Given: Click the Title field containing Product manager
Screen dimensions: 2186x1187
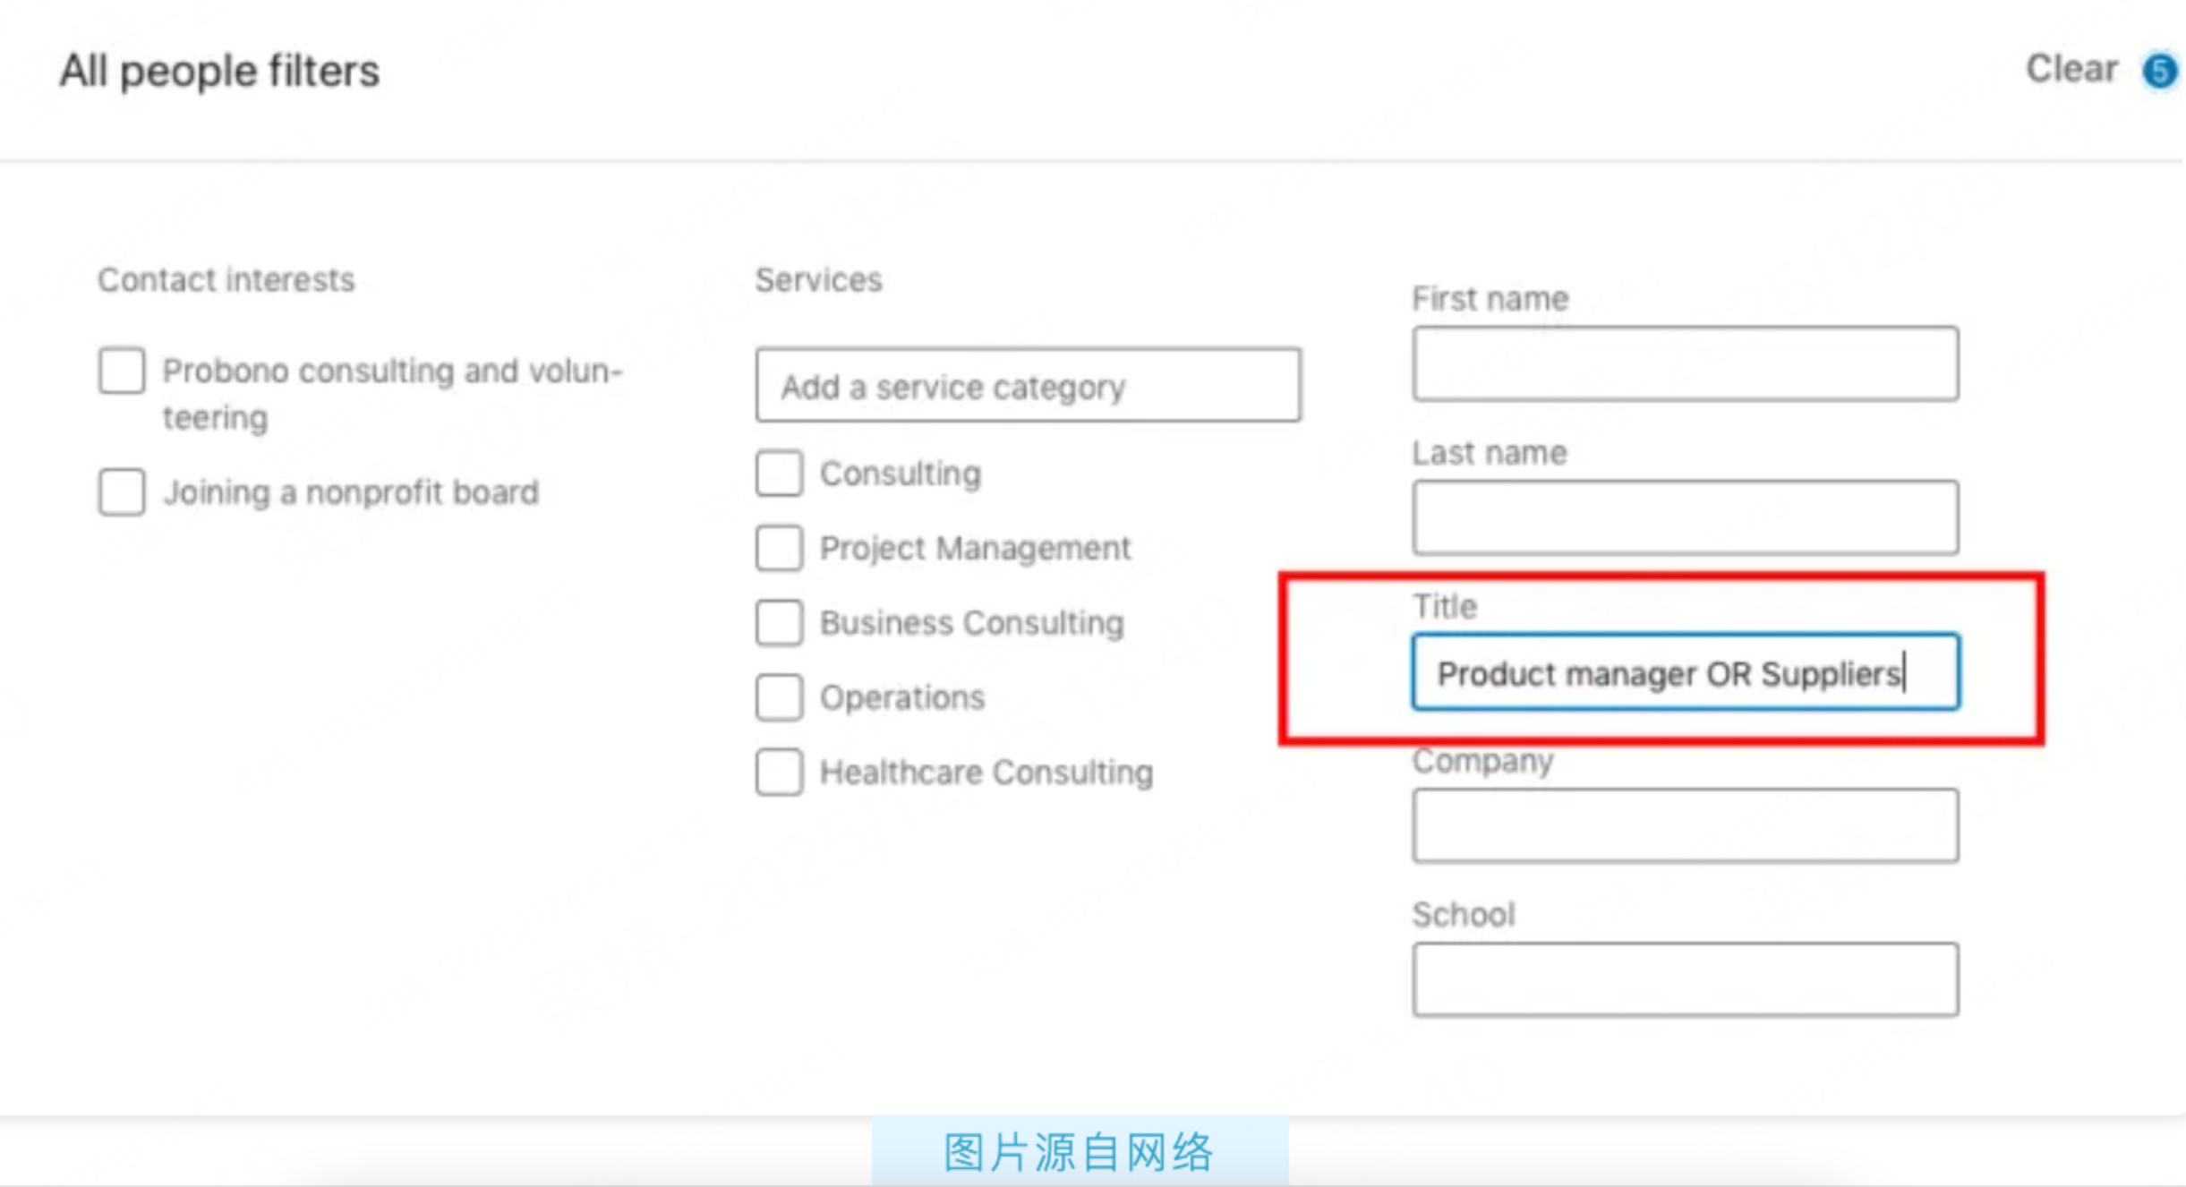Looking at the screenshot, I should (x=1685, y=672).
